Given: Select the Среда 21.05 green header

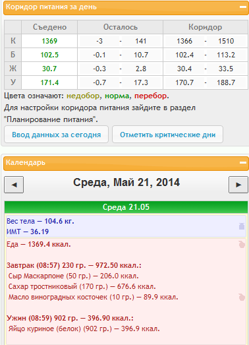Looking at the screenshot, I should click(126, 207).
